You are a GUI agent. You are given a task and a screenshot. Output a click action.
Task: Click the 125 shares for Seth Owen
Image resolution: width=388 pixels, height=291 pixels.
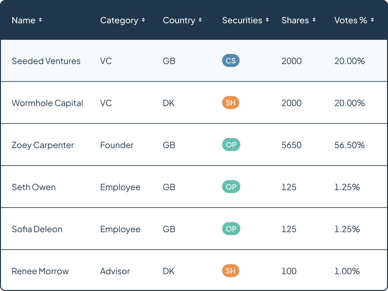pyautogui.click(x=289, y=187)
